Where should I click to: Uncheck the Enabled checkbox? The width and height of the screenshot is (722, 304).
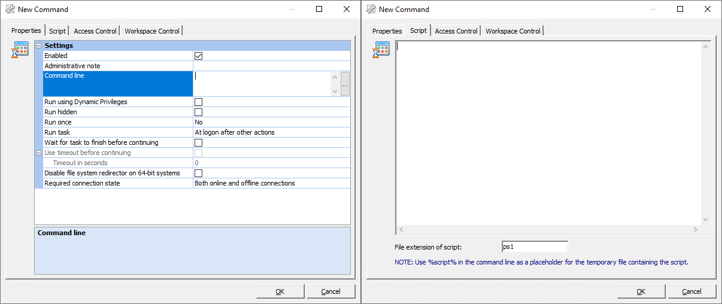point(199,56)
